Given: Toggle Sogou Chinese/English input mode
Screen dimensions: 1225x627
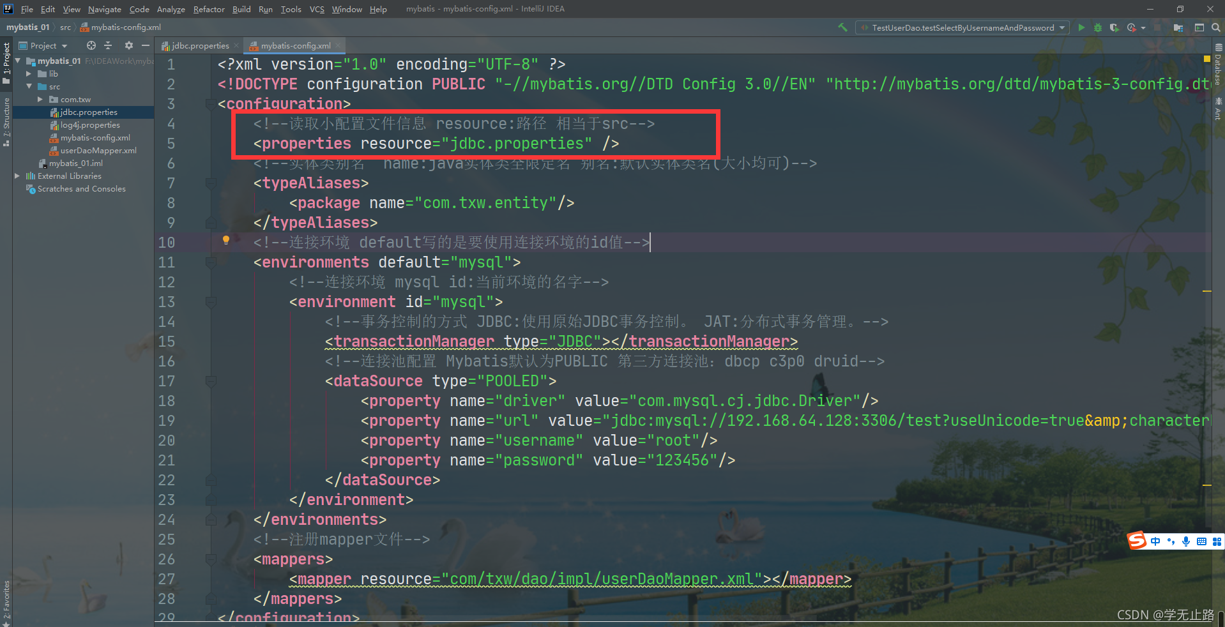Looking at the screenshot, I should pos(1155,541).
